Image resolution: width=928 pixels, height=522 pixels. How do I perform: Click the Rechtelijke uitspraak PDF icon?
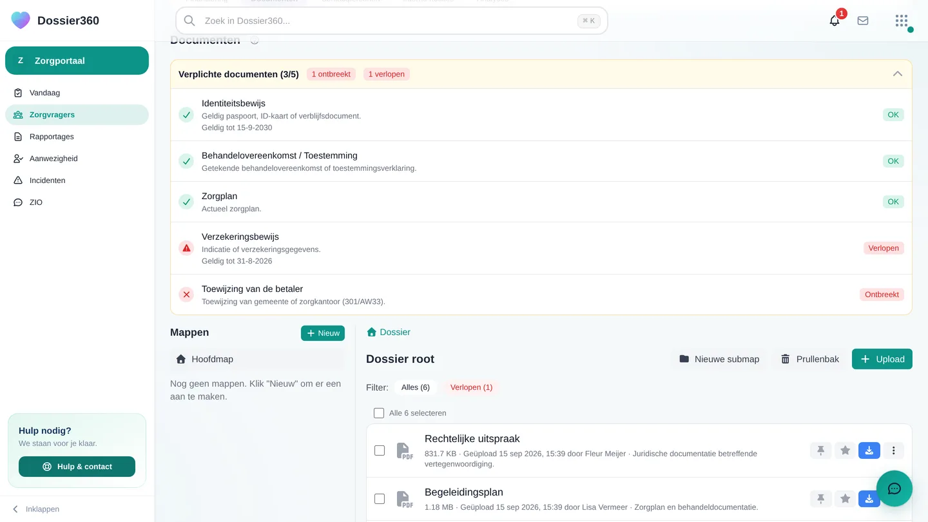point(405,451)
